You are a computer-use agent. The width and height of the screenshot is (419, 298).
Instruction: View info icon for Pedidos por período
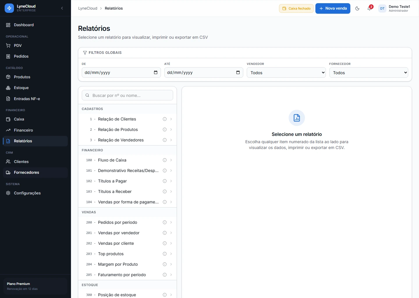[165, 222]
